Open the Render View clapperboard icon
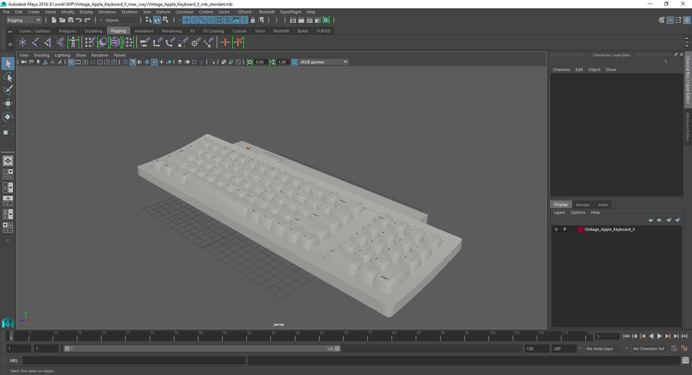 pyautogui.click(x=293, y=20)
